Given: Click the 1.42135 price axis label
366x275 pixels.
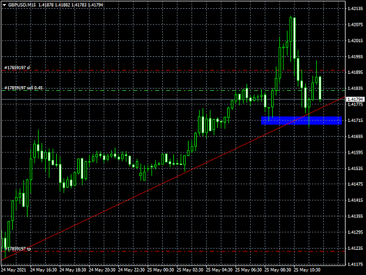Looking at the screenshot, I should pyautogui.click(x=355, y=9).
